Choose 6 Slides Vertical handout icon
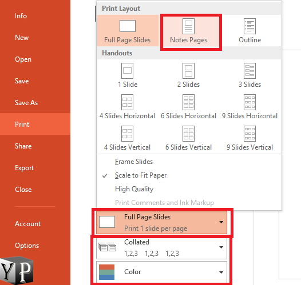 (188, 134)
